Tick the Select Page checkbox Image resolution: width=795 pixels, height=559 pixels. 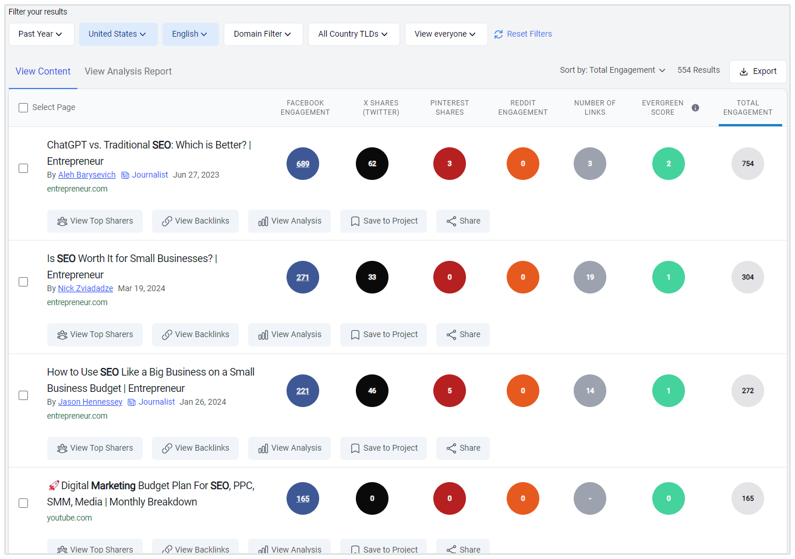click(23, 108)
